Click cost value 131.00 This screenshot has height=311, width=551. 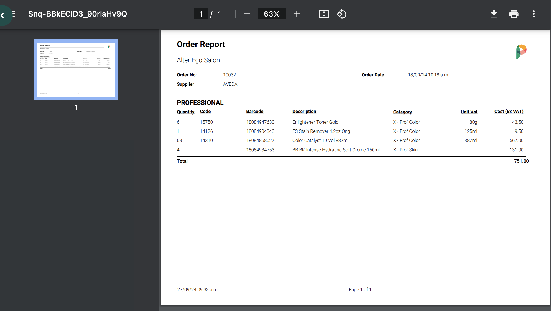click(x=516, y=150)
